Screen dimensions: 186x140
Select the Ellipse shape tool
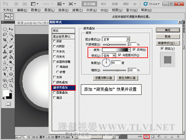tap(11, 74)
